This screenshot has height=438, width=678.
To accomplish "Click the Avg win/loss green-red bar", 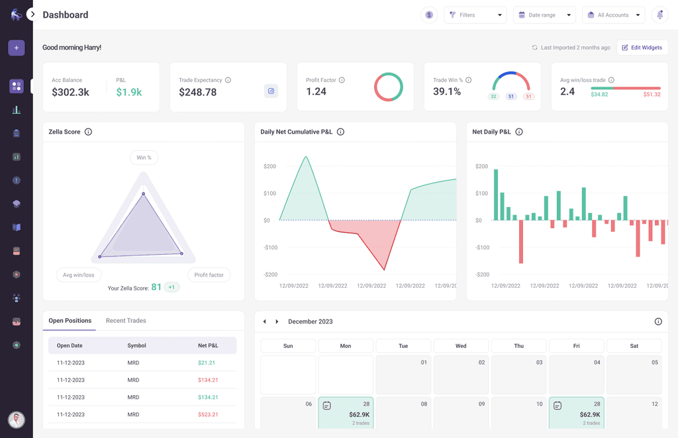I will click(626, 88).
